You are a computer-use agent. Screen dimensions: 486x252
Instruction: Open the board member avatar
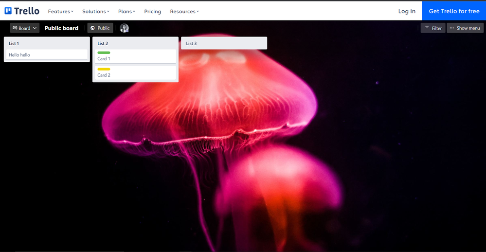pos(124,28)
